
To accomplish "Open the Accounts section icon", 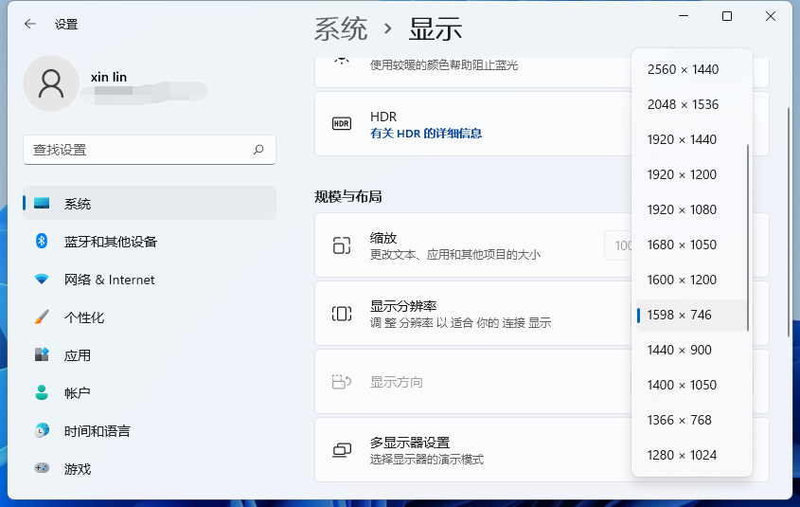I will click(42, 393).
